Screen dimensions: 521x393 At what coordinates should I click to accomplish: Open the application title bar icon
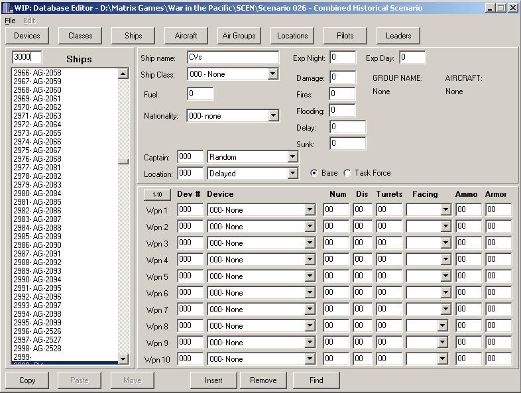pos(7,8)
